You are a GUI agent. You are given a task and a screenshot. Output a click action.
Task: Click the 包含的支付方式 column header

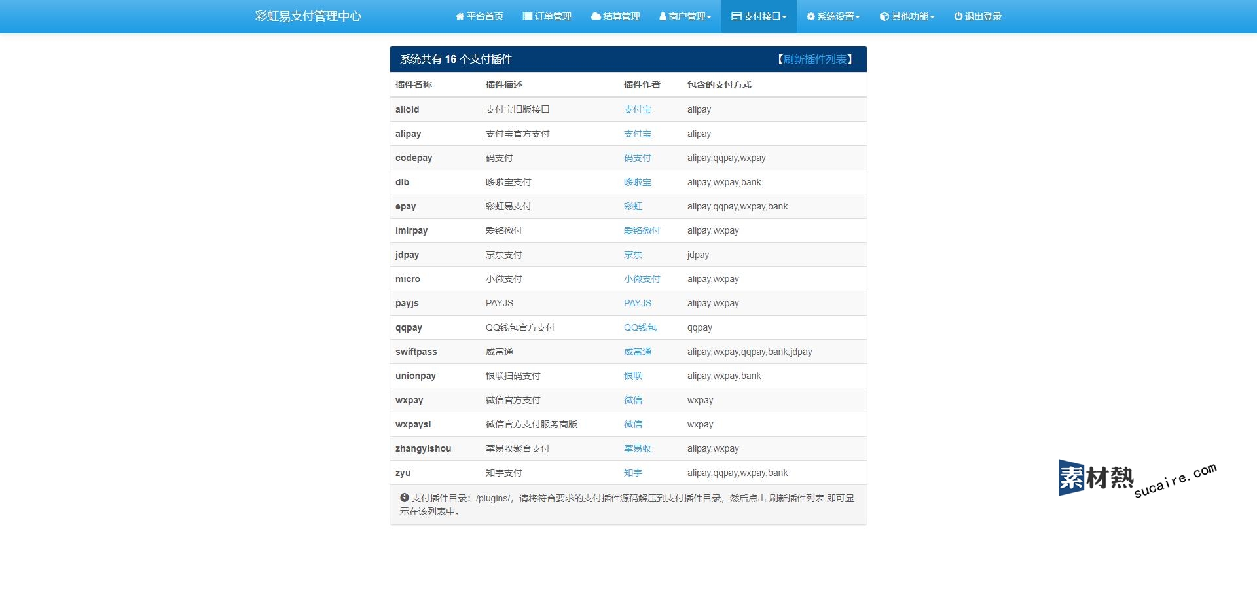(719, 84)
